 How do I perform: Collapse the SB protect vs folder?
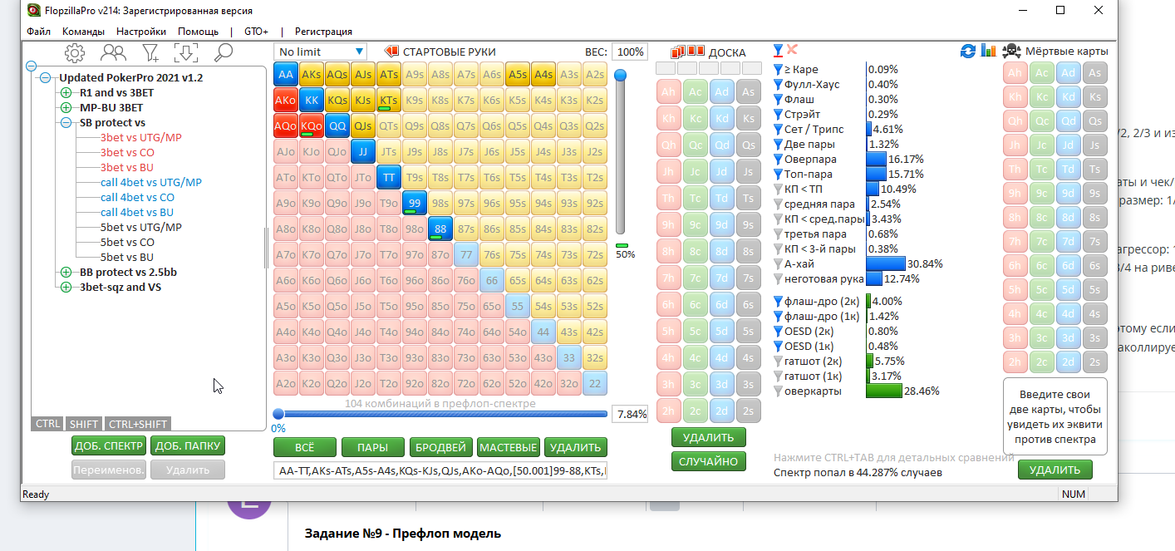(x=66, y=123)
